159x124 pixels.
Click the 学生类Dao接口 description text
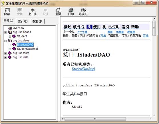pos(75,94)
